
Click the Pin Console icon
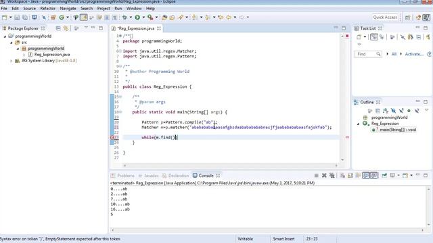[384, 175]
